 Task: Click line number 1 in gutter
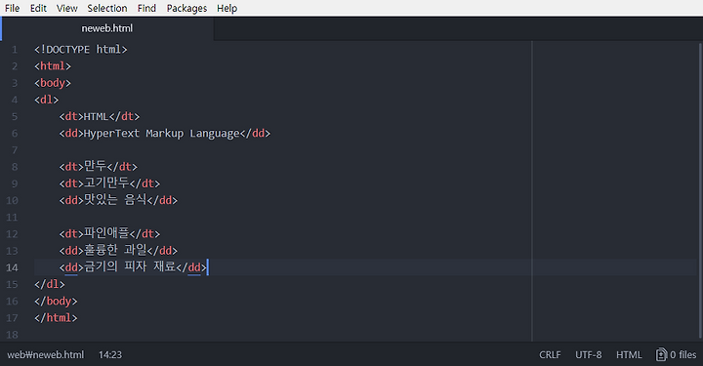[15, 49]
